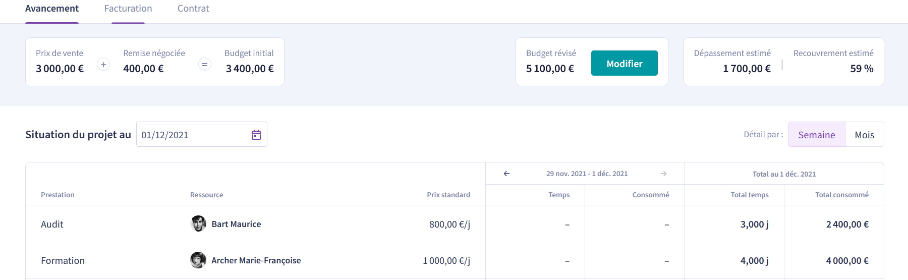This screenshot has width=908, height=280.
Task: Click the Total consommé column header
Action: (x=842, y=195)
